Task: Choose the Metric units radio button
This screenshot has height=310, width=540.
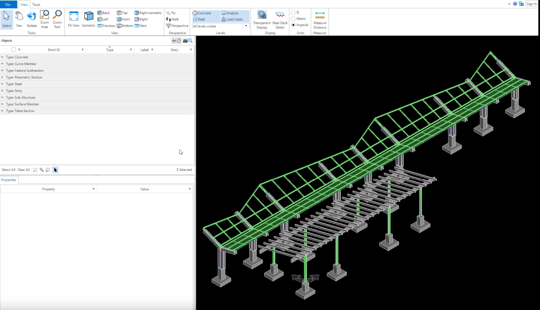Action: (293, 19)
